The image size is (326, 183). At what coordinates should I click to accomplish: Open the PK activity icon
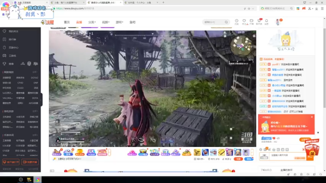coord(91,152)
